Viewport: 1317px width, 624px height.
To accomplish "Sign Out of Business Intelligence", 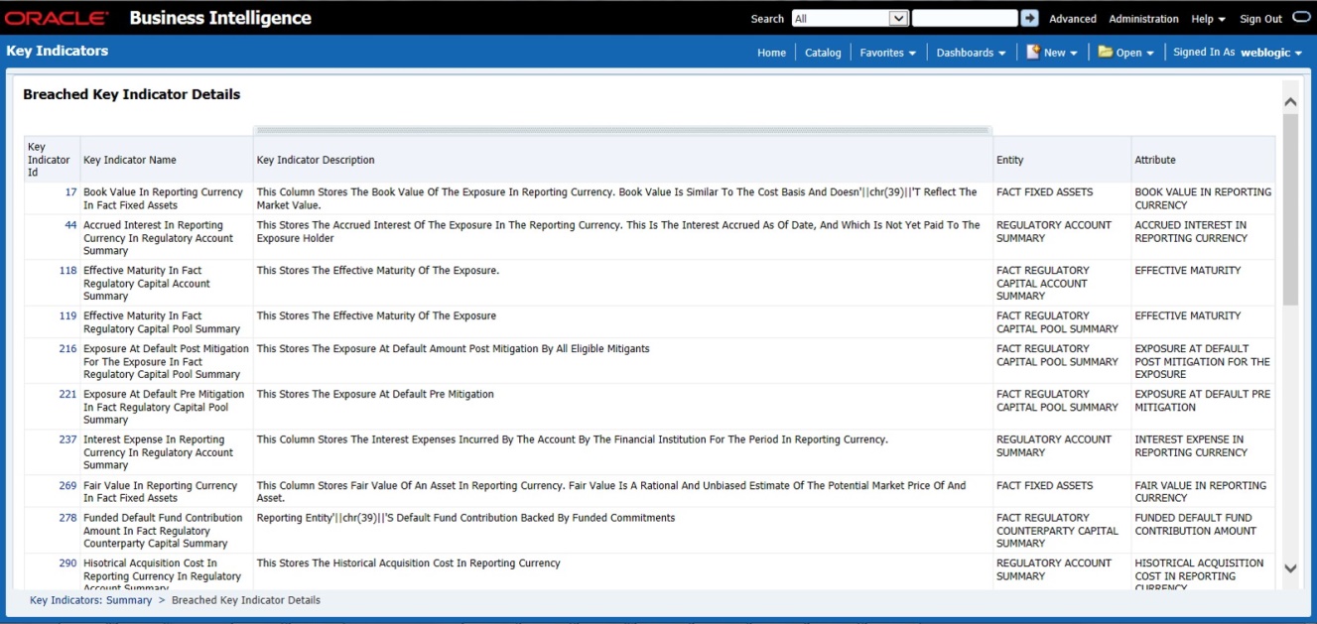I will [1260, 19].
